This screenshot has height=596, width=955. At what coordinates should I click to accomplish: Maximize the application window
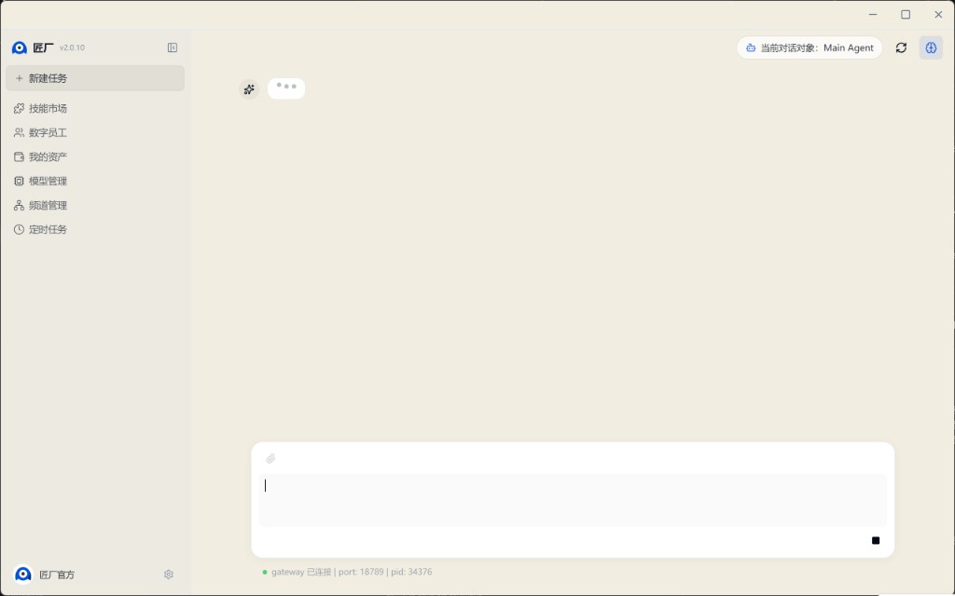click(x=905, y=14)
